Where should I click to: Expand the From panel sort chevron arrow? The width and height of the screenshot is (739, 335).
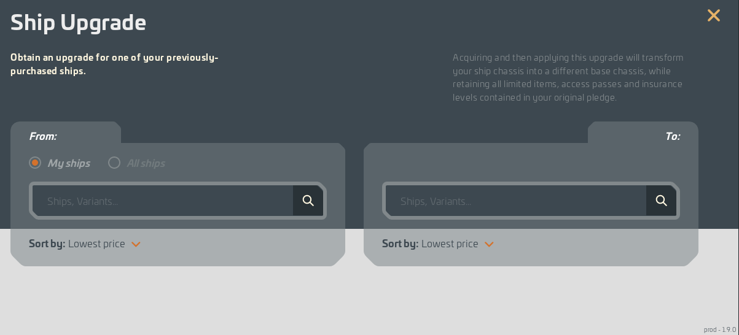[x=136, y=244]
